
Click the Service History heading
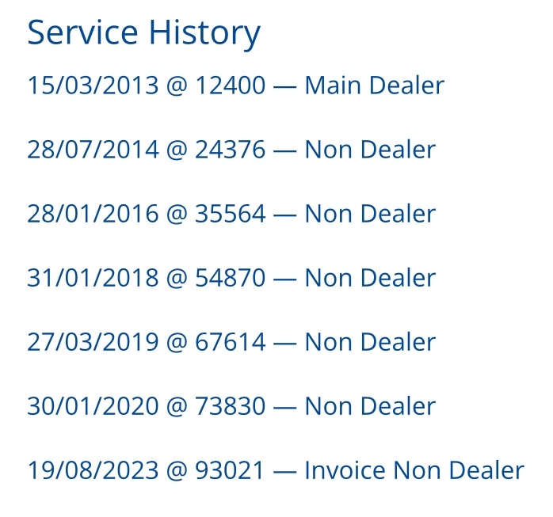[143, 33]
